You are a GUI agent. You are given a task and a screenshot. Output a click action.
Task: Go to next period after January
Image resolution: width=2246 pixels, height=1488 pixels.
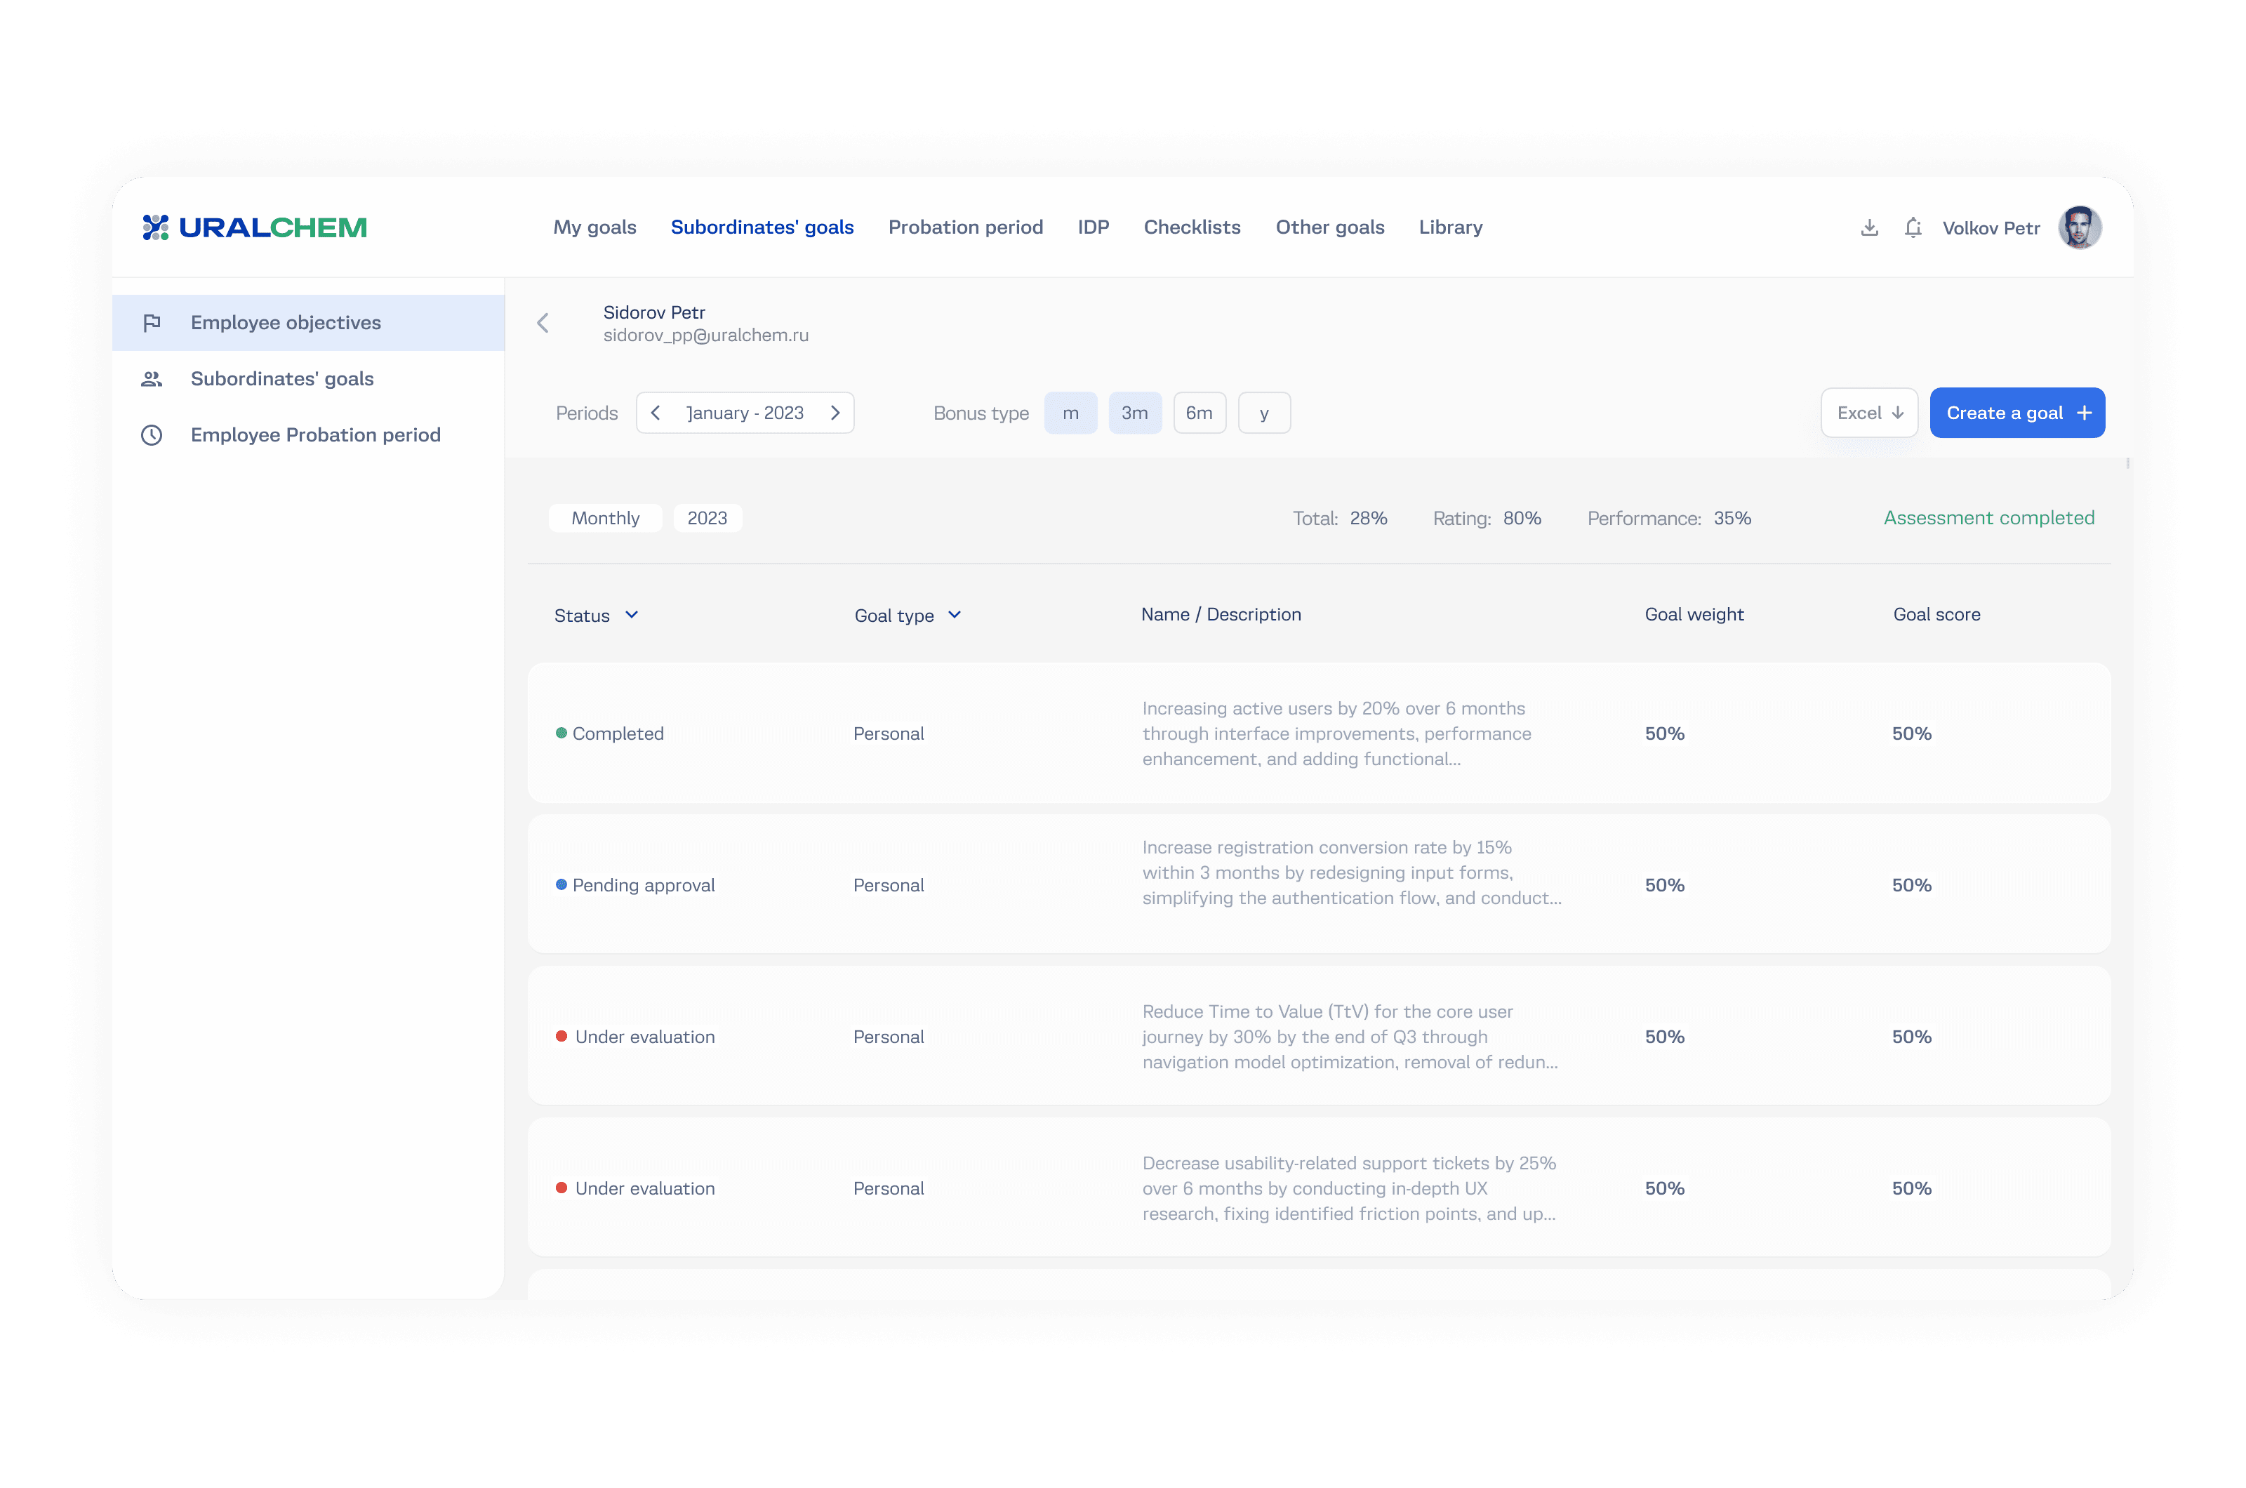pyautogui.click(x=835, y=413)
